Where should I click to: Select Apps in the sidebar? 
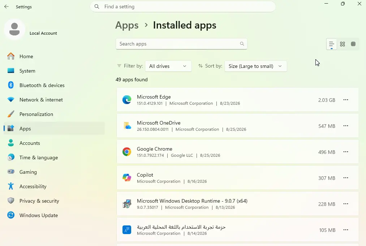[54, 129]
